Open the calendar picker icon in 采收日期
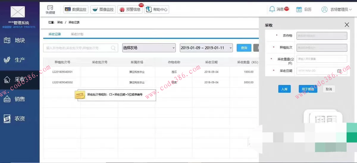The image size is (357, 163). (339, 71)
